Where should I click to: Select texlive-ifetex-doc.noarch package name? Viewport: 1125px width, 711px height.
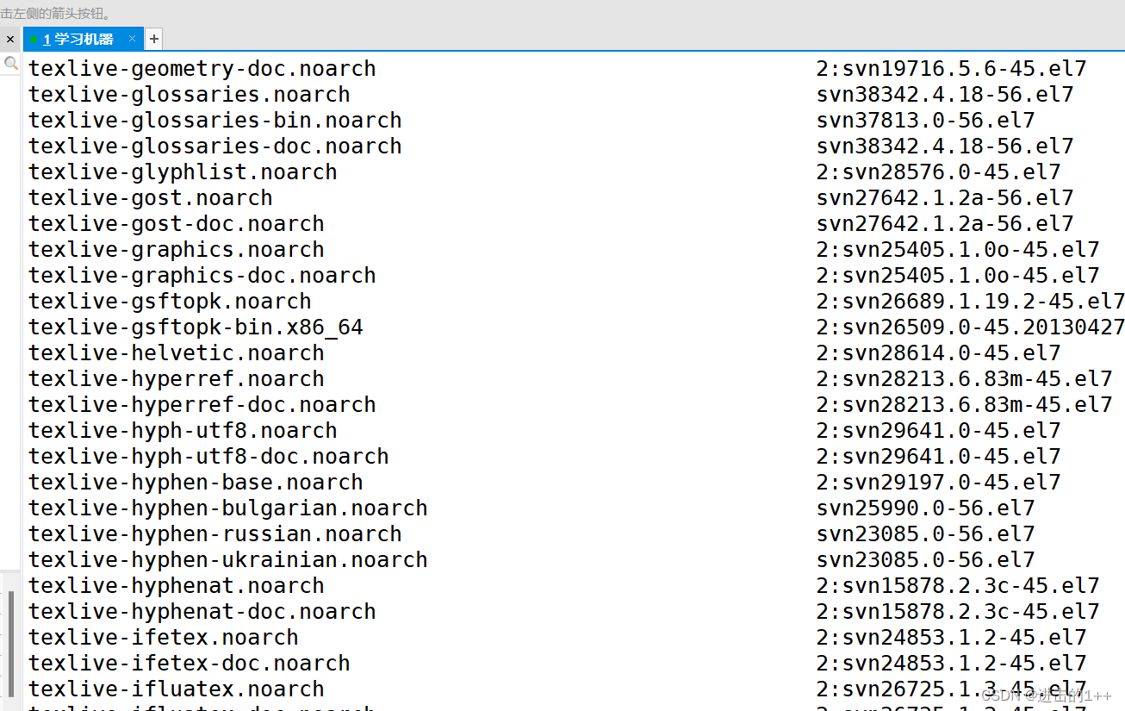coord(190,664)
